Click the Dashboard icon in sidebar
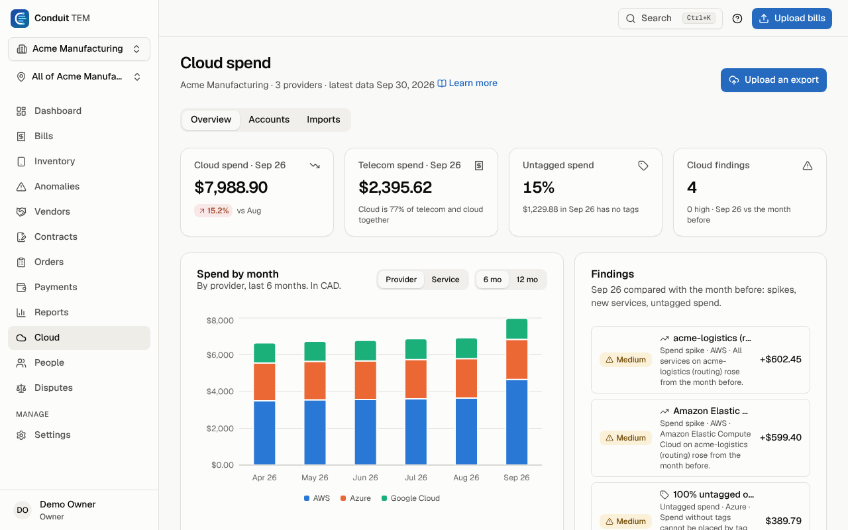 [x=21, y=111]
